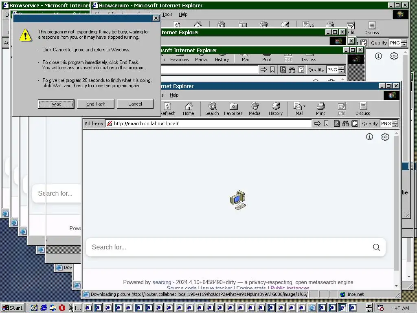The height and width of the screenshot is (313, 417).
Task: Click Discuss in the third browser window toolbar
Action: [309, 59]
